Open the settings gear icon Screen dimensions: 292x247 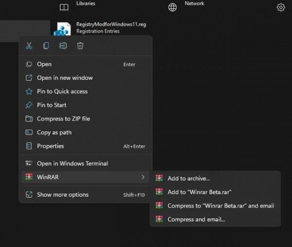[x=281, y=7]
